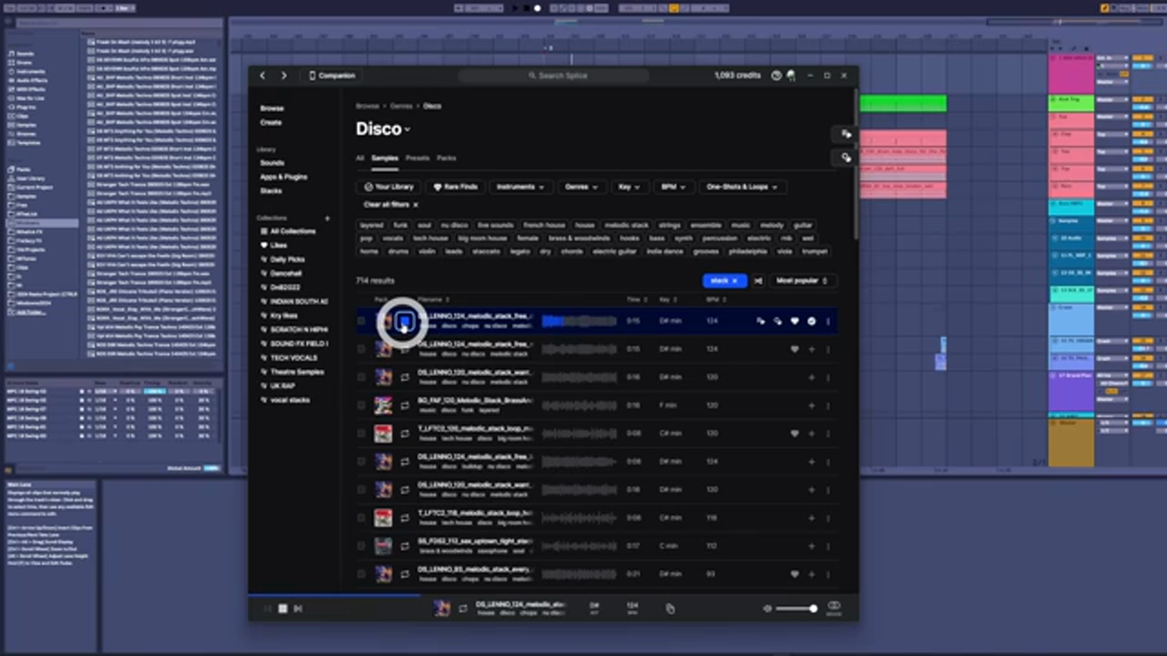
Task: Open the Most popular sort dropdown
Action: 802,281
